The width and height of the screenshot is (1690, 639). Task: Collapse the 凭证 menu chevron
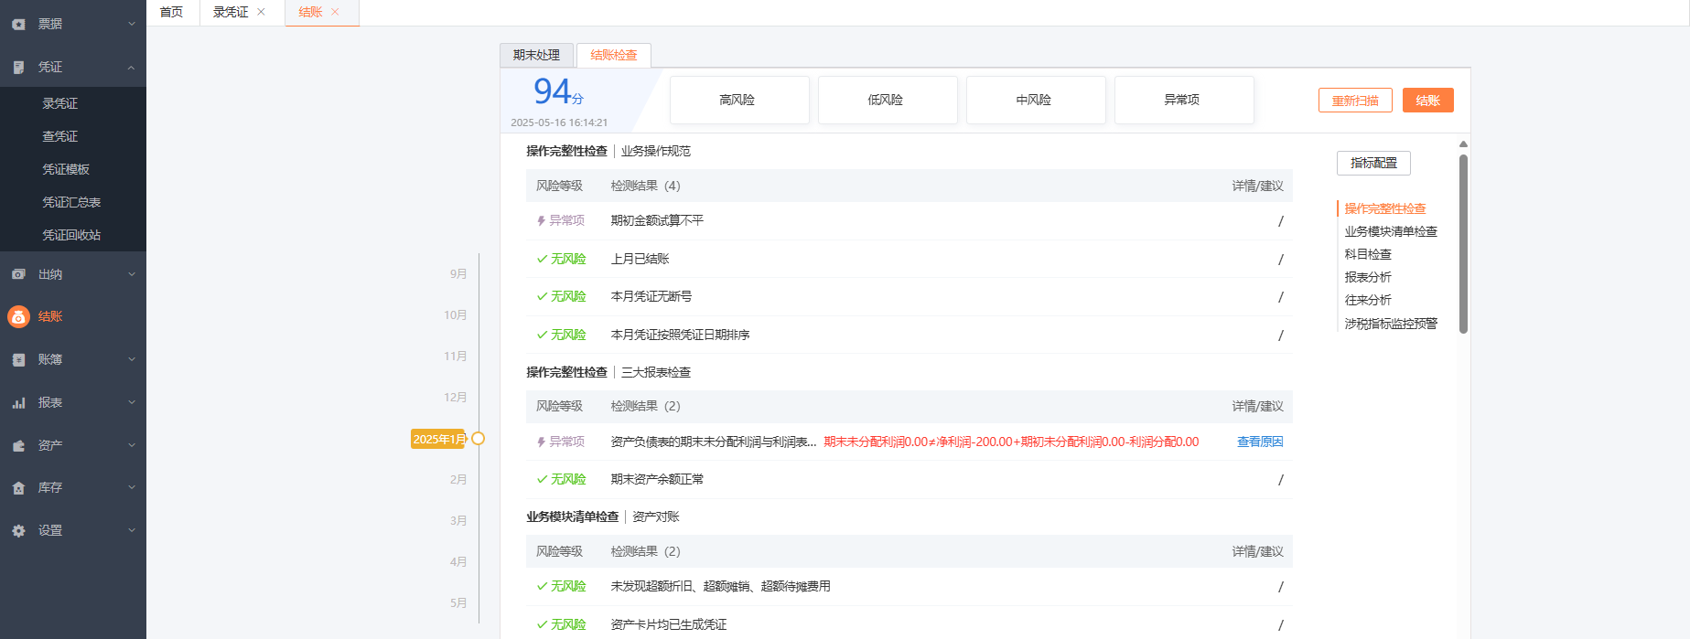(131, 67)
